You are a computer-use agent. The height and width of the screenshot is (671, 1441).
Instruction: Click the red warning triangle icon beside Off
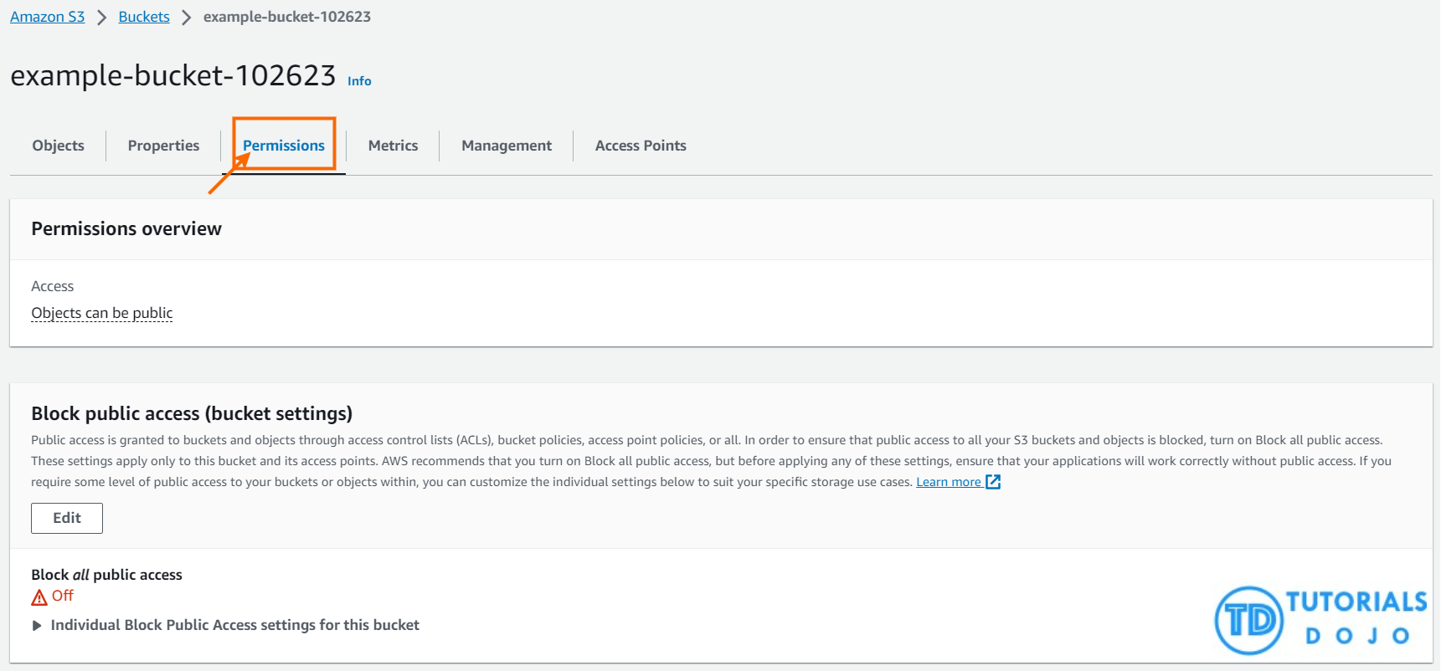pos(39,597)
